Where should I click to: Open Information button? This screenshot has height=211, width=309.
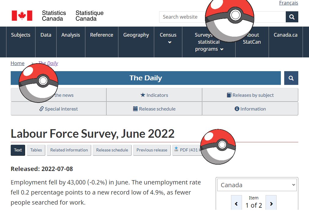(x=250, y=109)
